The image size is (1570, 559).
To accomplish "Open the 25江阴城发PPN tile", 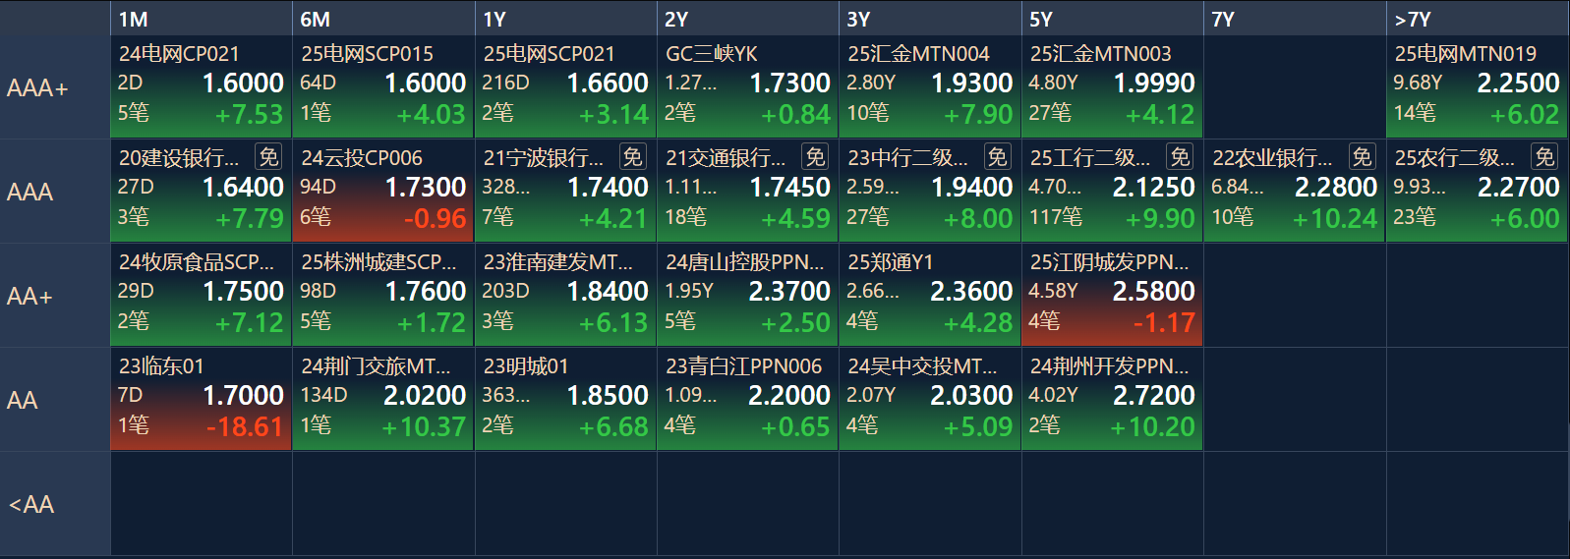I will coord(1112,295).
